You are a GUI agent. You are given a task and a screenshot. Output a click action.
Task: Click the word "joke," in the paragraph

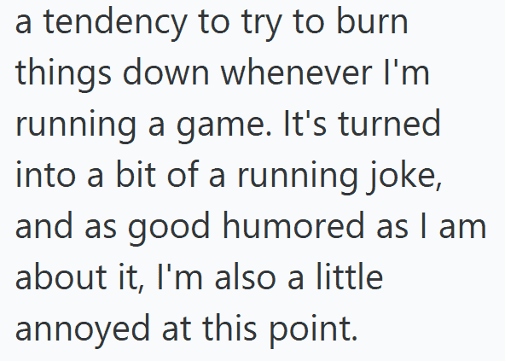(404, 178)
